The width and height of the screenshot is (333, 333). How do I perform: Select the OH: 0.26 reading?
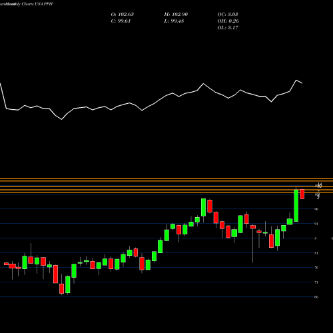pos(228,21)
